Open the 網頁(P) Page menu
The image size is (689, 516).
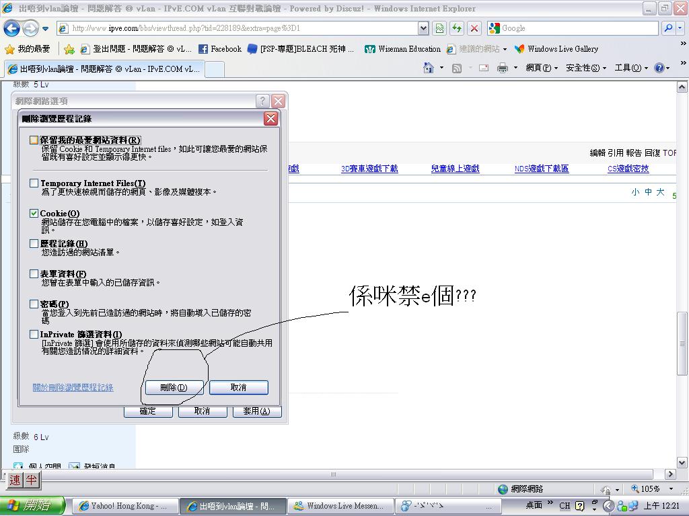(542, 68)
